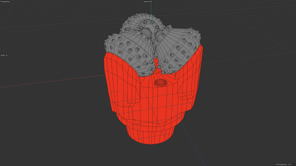This screenshot has width=296, height=166.
Task: Click the Scale tool label
Action: [x=3, y=55]
